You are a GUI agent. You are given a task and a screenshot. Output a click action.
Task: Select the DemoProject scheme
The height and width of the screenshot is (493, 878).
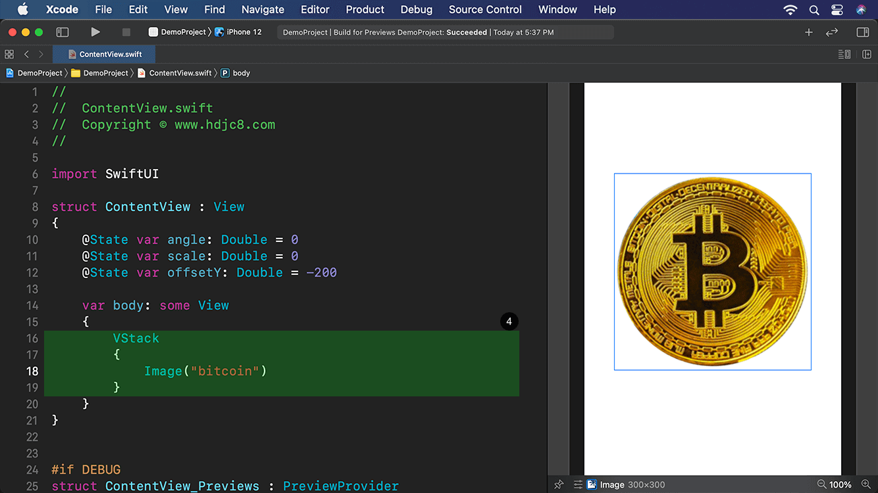[x=178, y=32]
